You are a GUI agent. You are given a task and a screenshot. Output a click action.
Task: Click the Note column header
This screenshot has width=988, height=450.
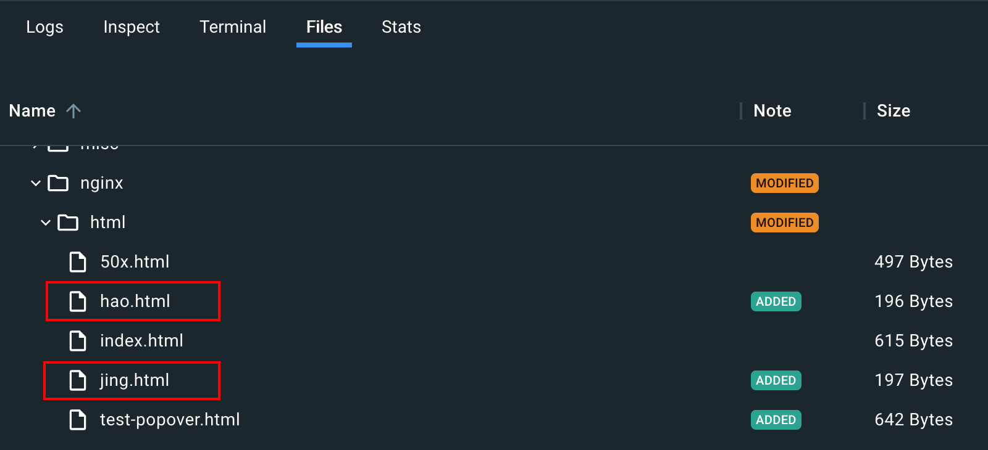pos(772,111)
